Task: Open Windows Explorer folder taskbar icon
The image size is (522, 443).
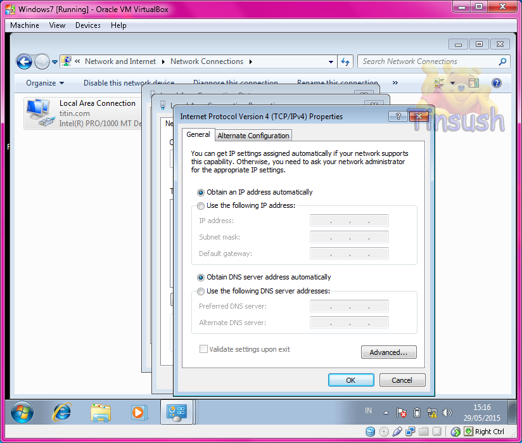Action: tap(101, 413)
